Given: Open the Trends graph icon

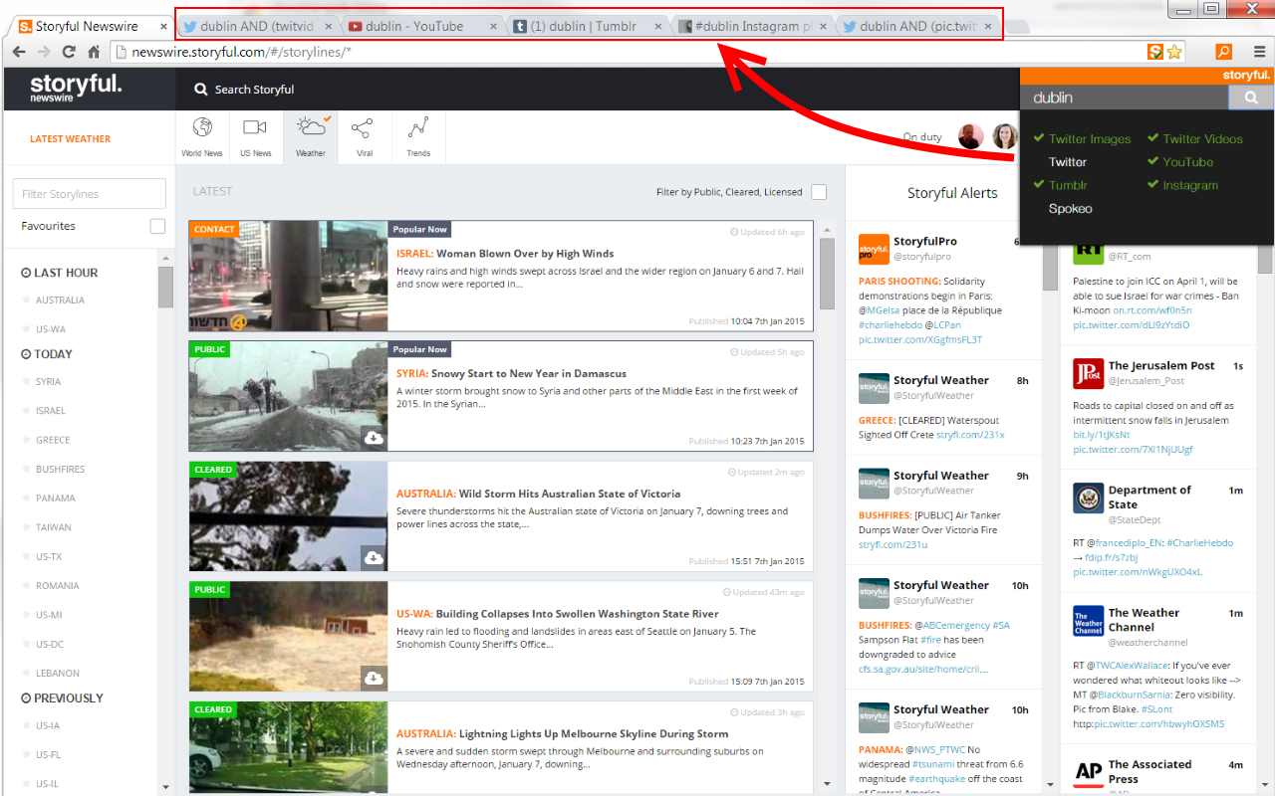Looking at the screenshot, I should (x=418, y=127).
